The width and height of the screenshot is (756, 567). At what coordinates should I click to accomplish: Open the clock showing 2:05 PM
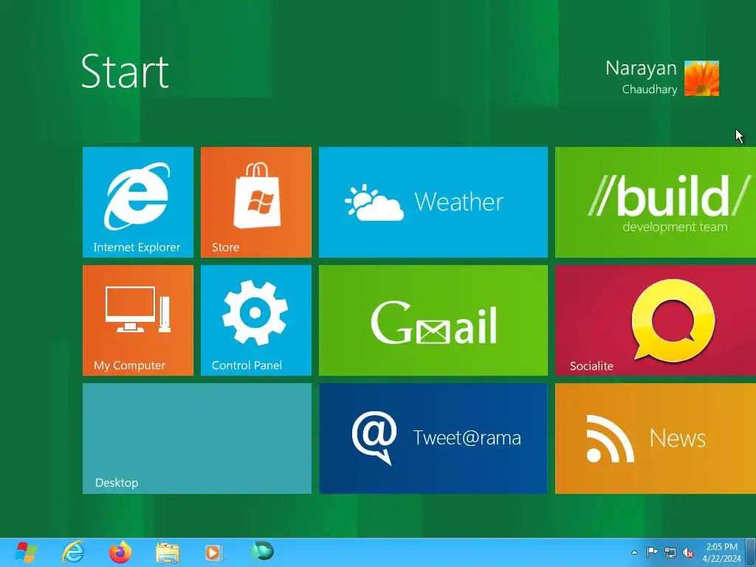click(x=721, y=552)
